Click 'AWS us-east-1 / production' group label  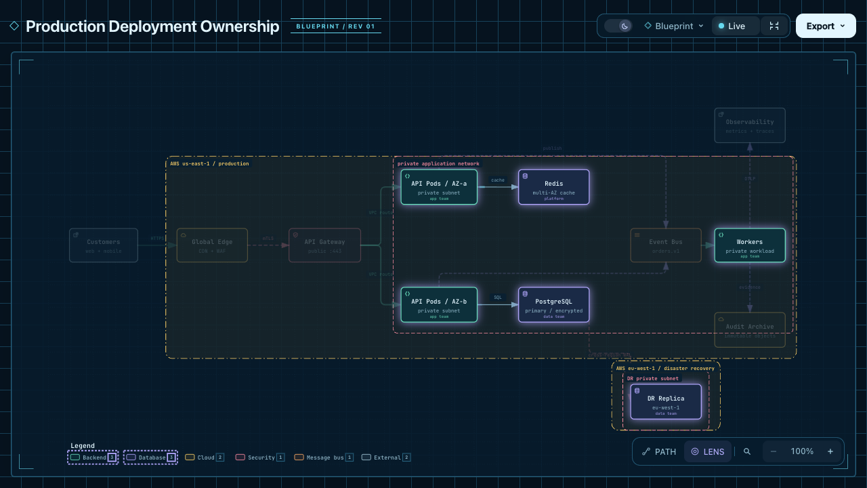click(209, 163)
